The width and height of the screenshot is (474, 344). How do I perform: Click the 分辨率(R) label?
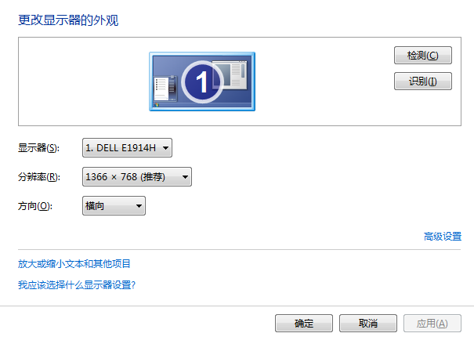coord(39,177)
